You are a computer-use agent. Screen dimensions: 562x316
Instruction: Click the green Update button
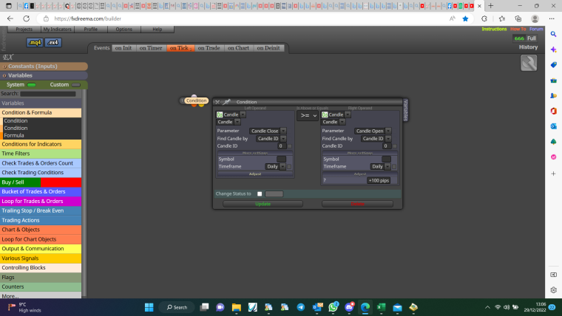click(263, 204)
